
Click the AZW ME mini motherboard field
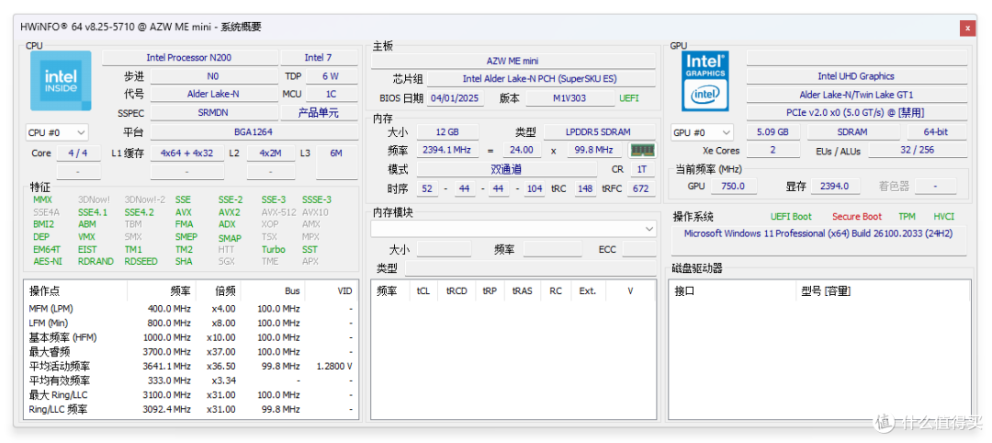pos(513,62)
